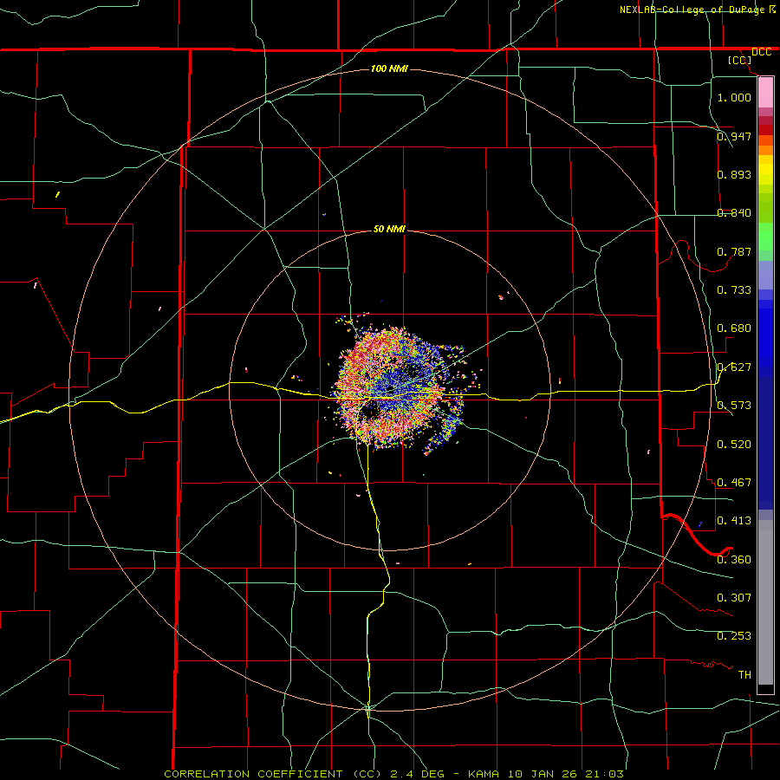The width and height of the screenshot is (780, 780).
Task: Pick the pink segment atop the color scale
Action: click(x=765, y=93)
